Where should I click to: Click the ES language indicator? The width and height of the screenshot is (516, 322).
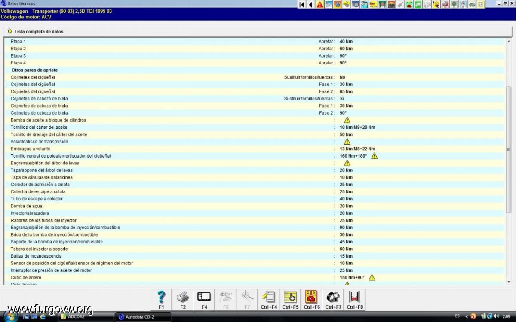click(457, 316)
